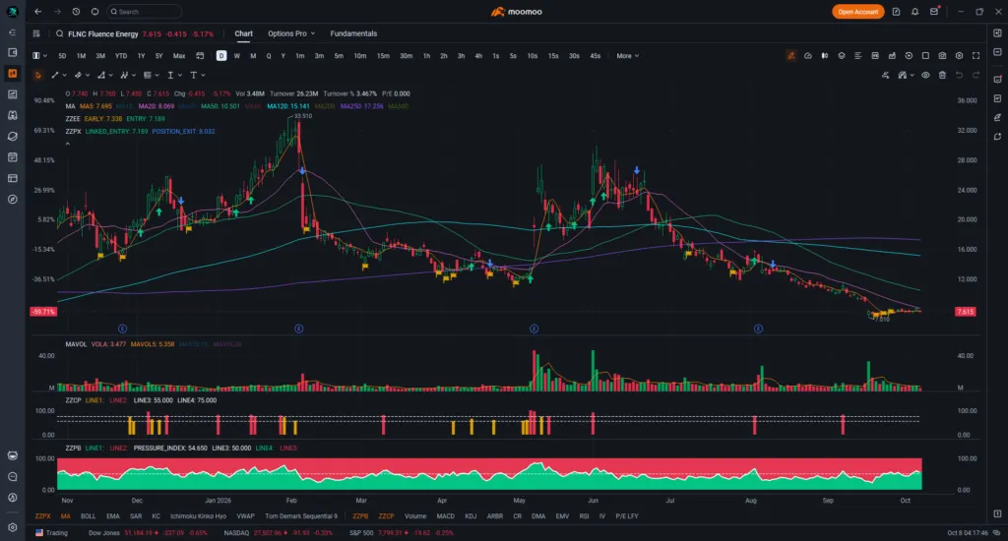Screen dimensions: 1008x541
Task: Enable the BOLL indicator
Action: pos(88,516)
